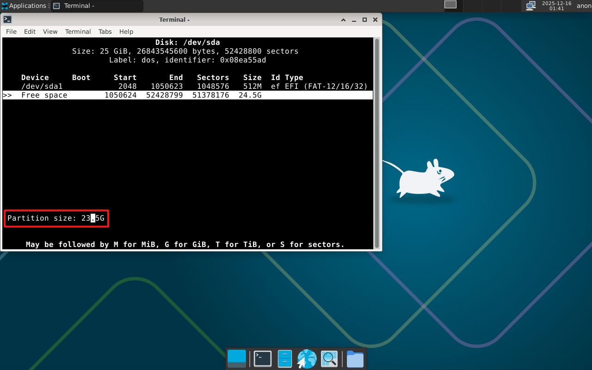
Task: Click the network connection tray icon
Action: coord(530,6)
